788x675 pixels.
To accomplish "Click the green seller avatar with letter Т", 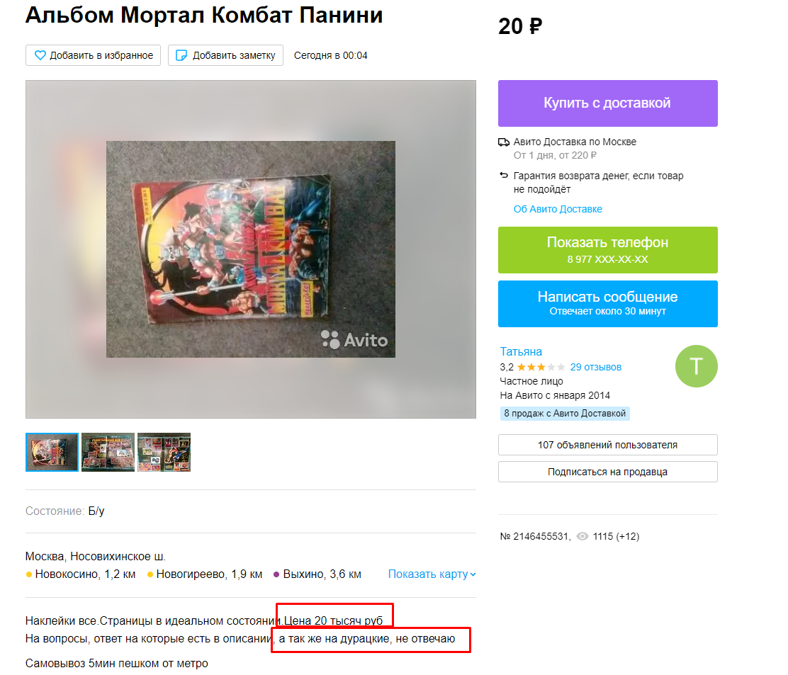I will tap(696, 366).
